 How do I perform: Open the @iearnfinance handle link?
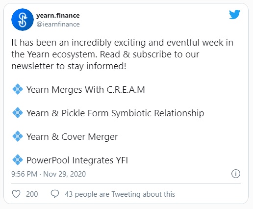point(58,25)
